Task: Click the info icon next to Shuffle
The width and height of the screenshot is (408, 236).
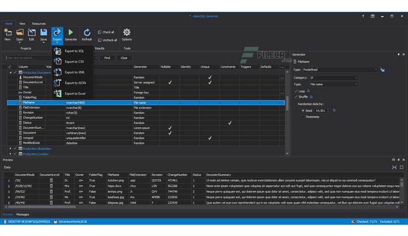Action: (x=311, y=97)
